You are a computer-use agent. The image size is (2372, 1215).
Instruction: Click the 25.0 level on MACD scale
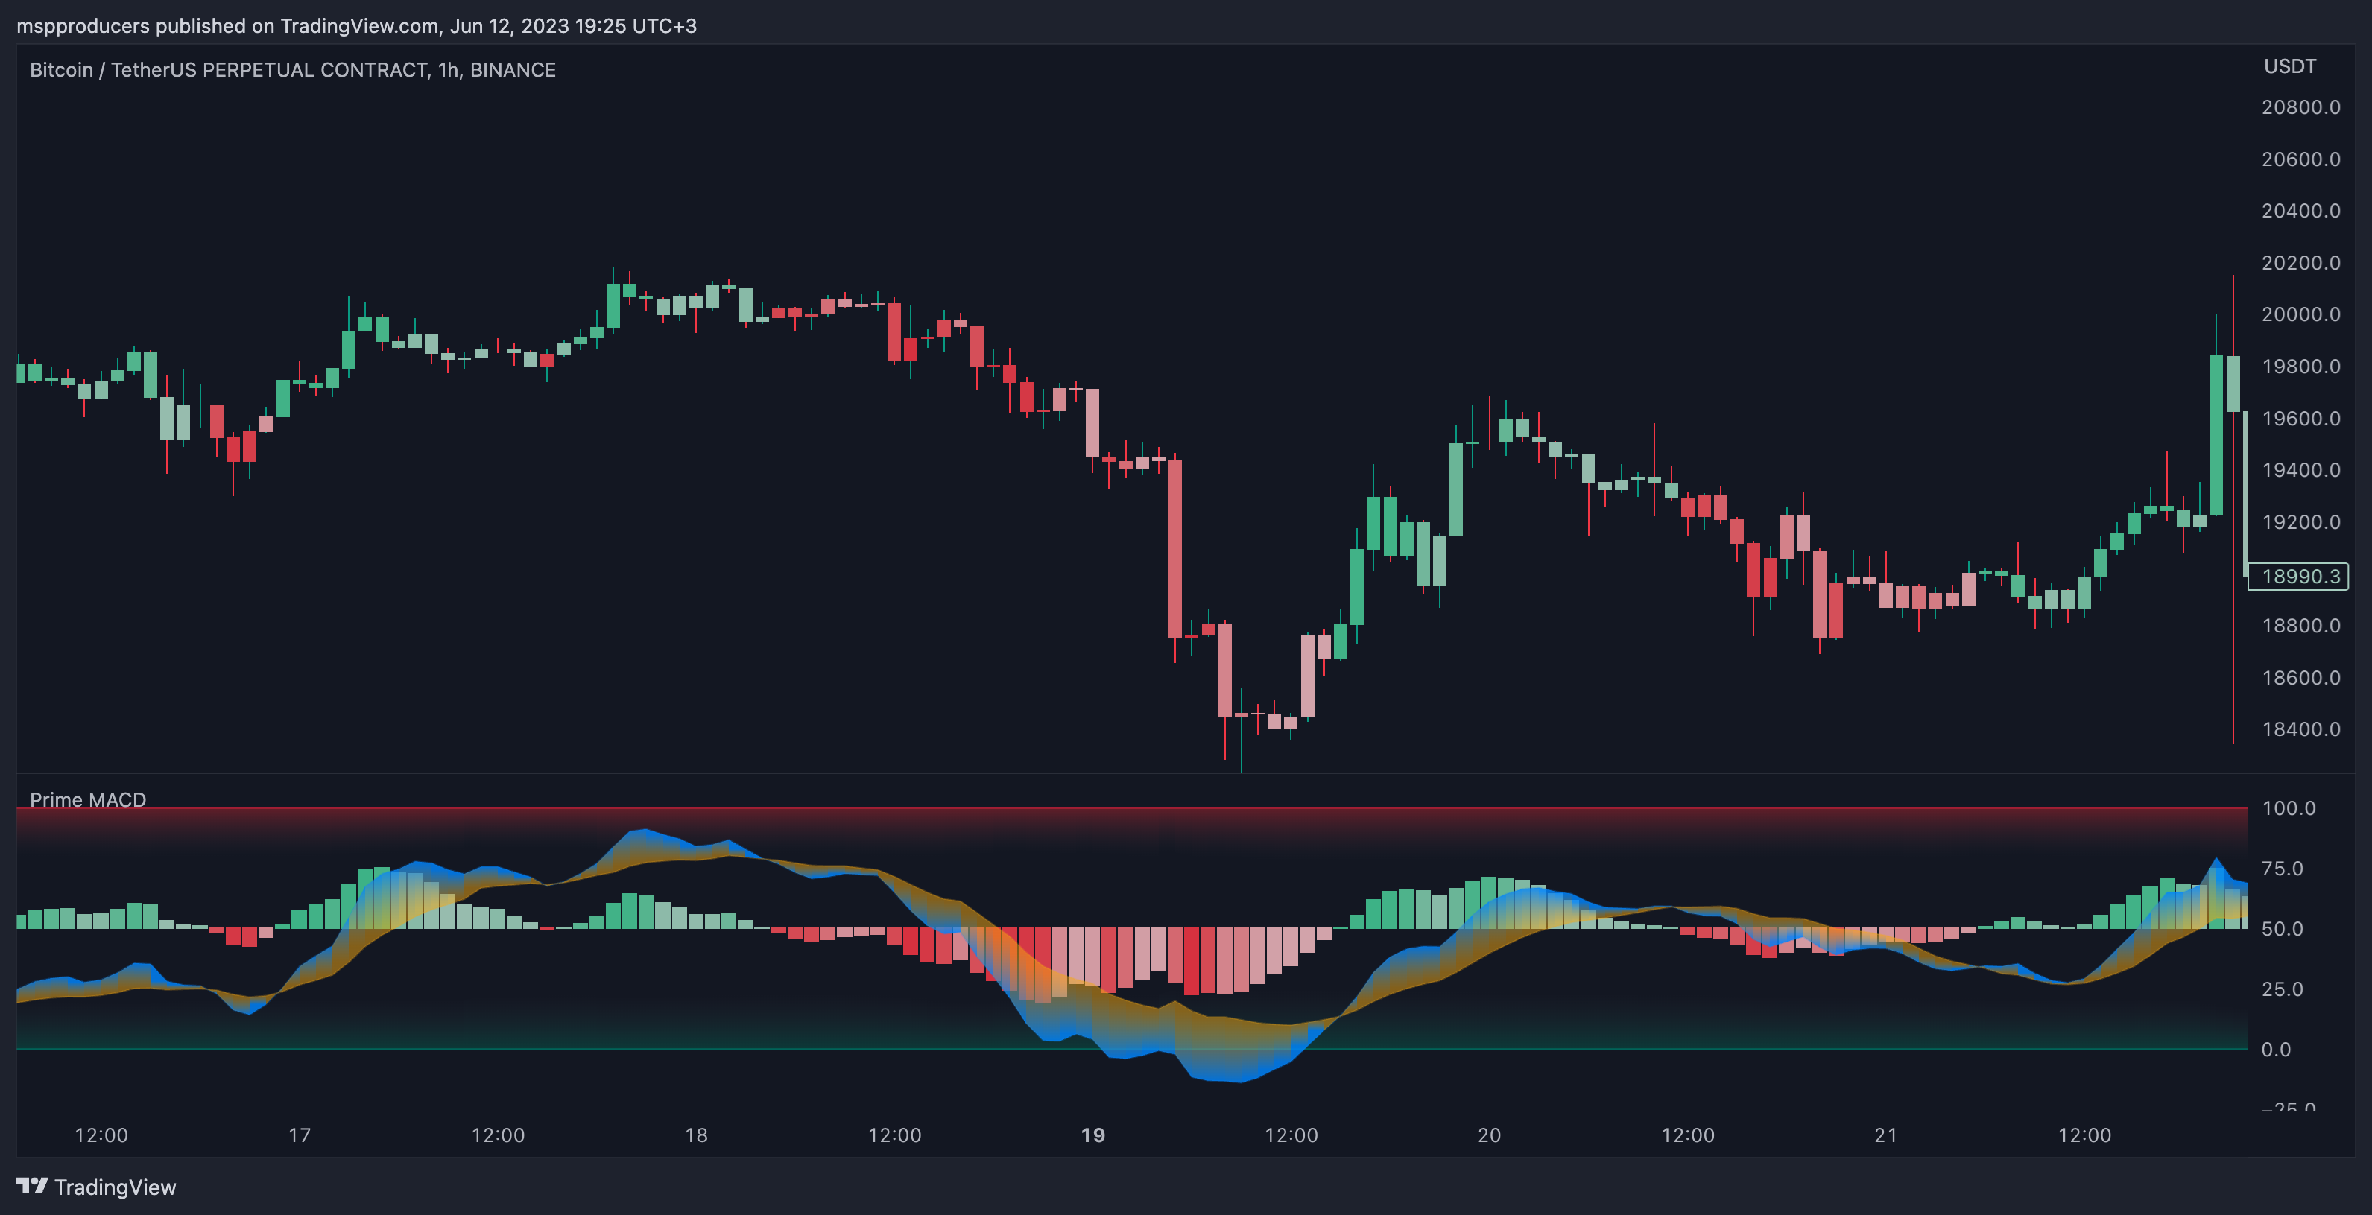[2282, 989]
